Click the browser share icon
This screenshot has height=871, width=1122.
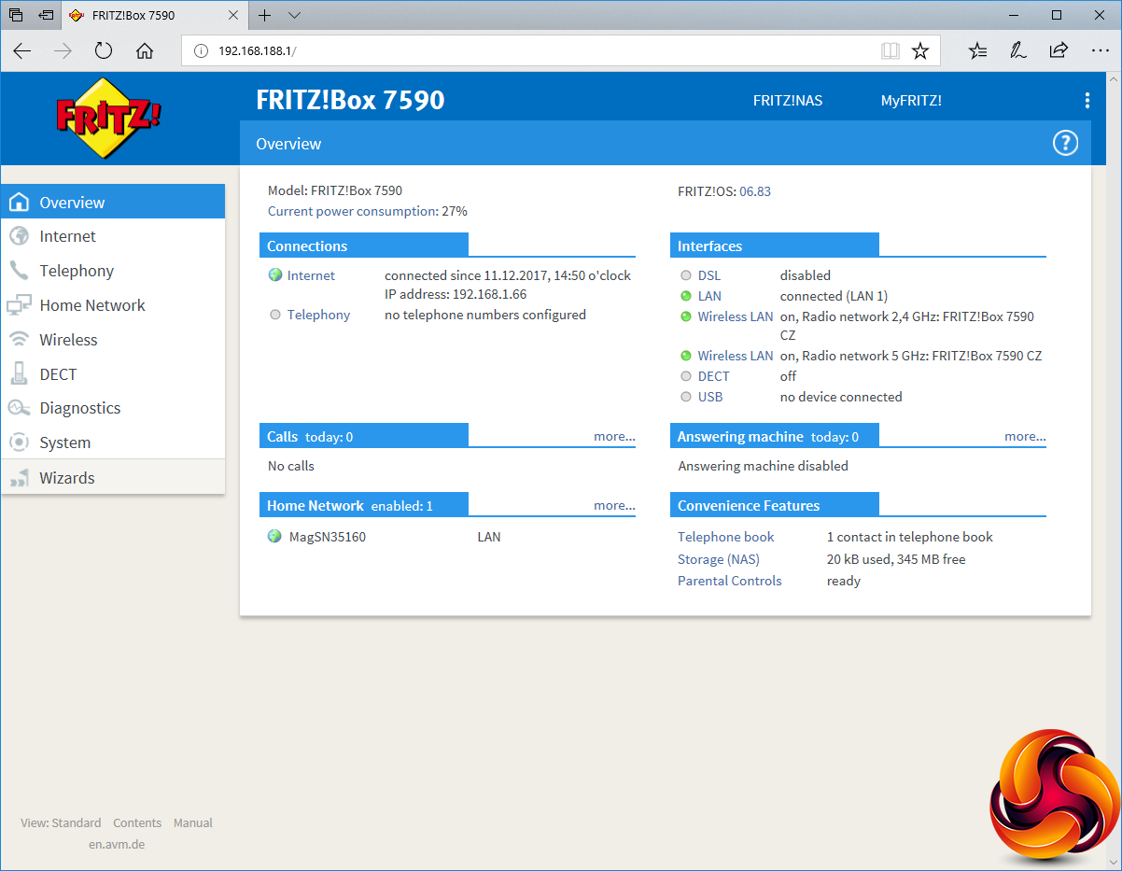click(x=1059, y=51)
